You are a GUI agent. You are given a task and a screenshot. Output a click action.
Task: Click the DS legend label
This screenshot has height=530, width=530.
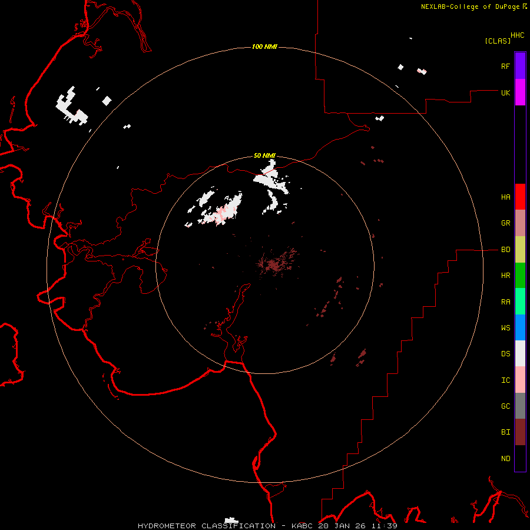[x=505, y=354]
